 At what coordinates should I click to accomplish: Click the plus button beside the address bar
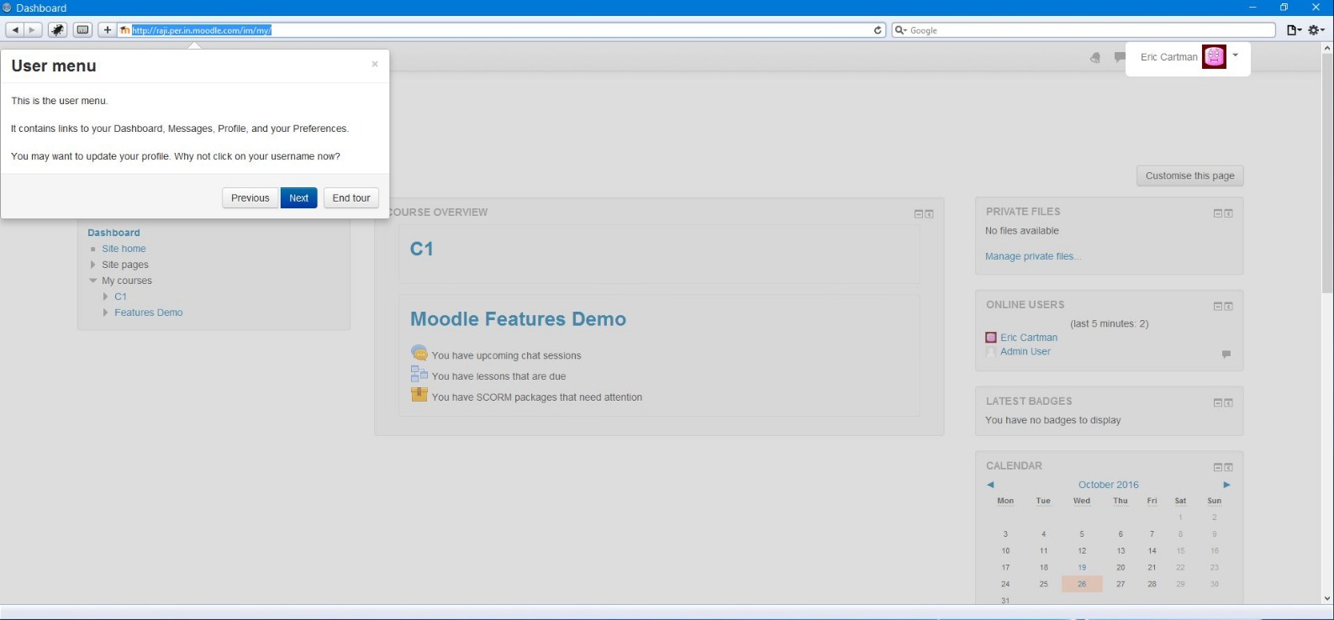click(x=108, y=30)
